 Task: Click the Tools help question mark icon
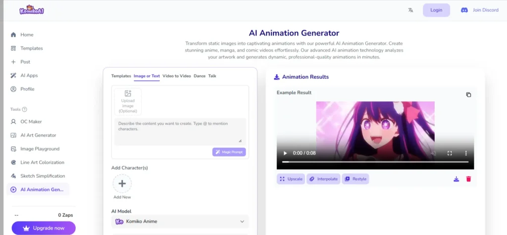pos(24,109)
